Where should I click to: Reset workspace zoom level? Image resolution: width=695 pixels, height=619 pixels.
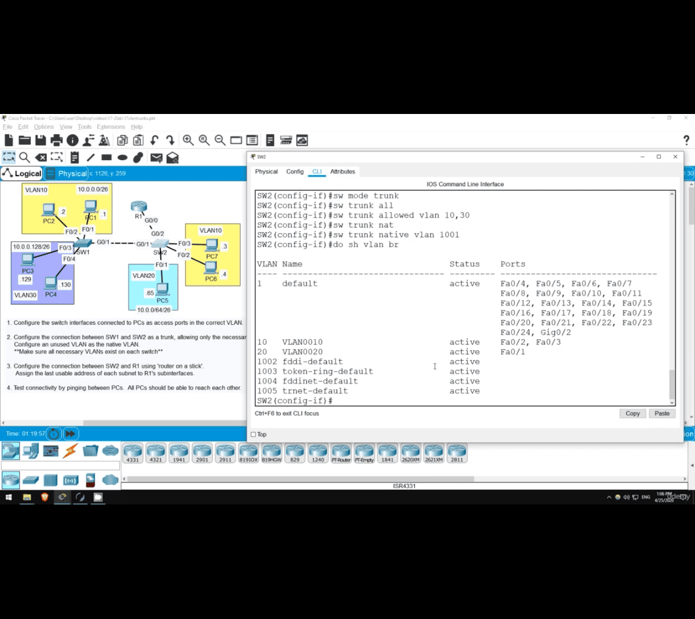(204, 141)
